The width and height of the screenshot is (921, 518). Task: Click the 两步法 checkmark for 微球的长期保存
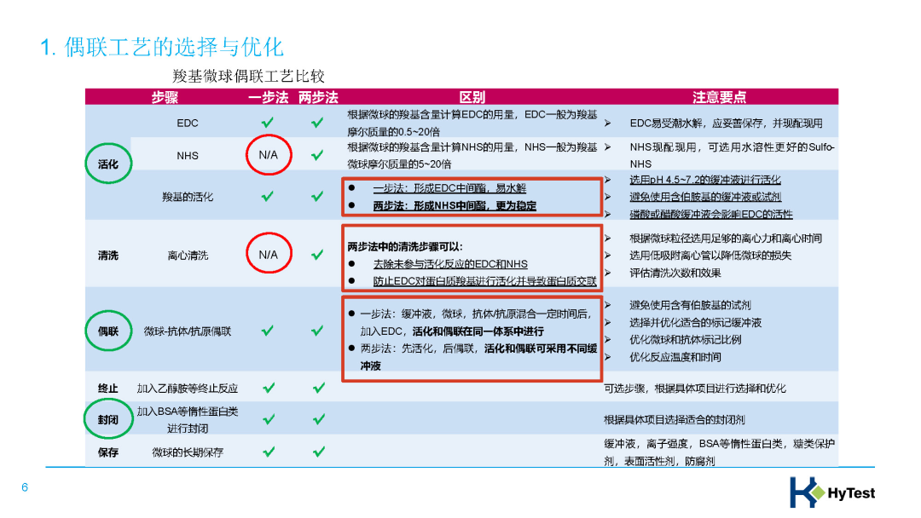point(317,452)
